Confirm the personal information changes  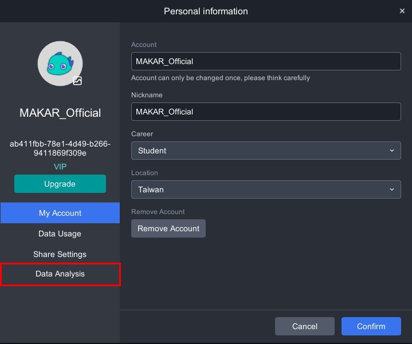(x=371, y=326)
